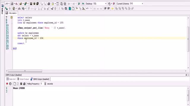Click the pin icon of DBMS Output panel
Viewport: 190px width, 106px height.
click(x=186, y=75)
